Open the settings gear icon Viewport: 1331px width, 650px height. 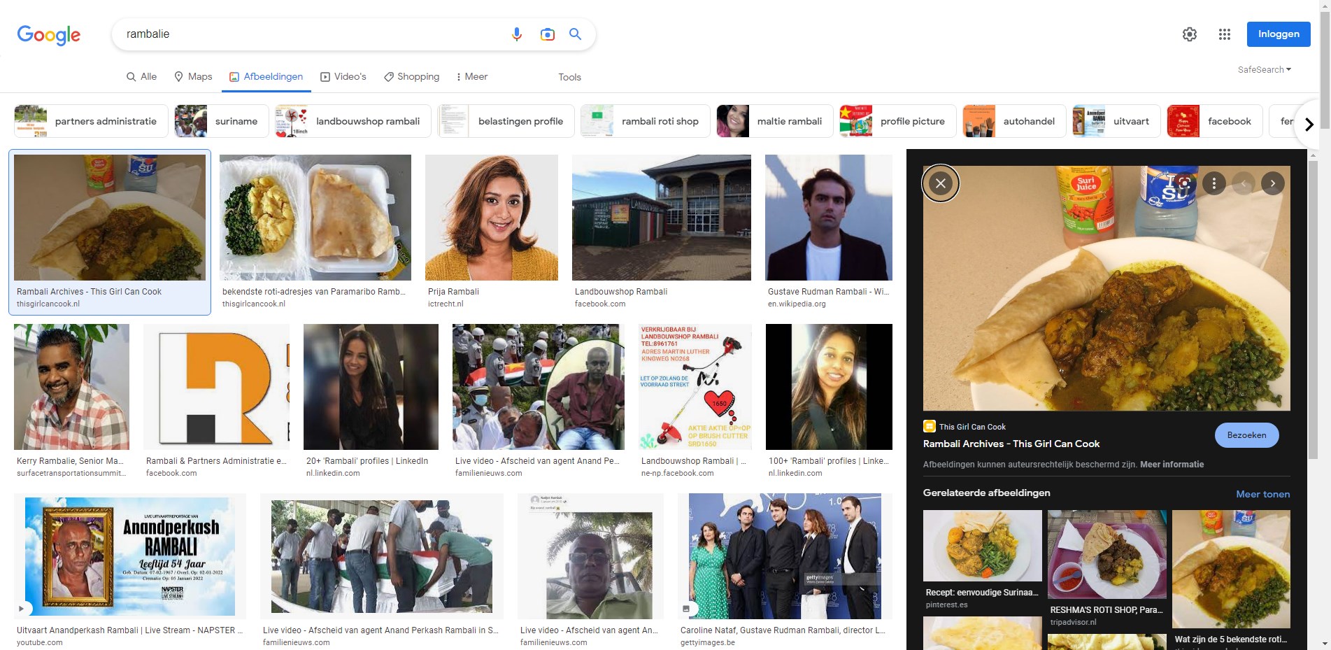click(x=1189, y=34)
